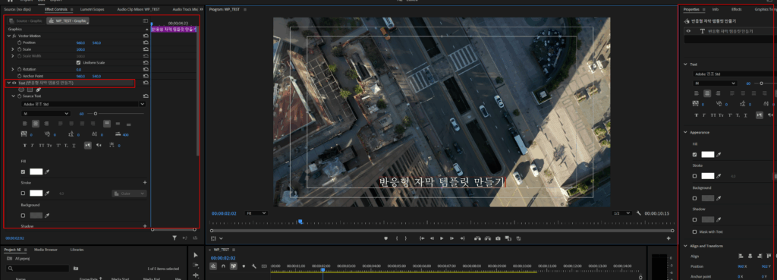Screen dimensions: 777x280
Task: Collapse the Text section in Properties panel
Action: pos(686,64)
